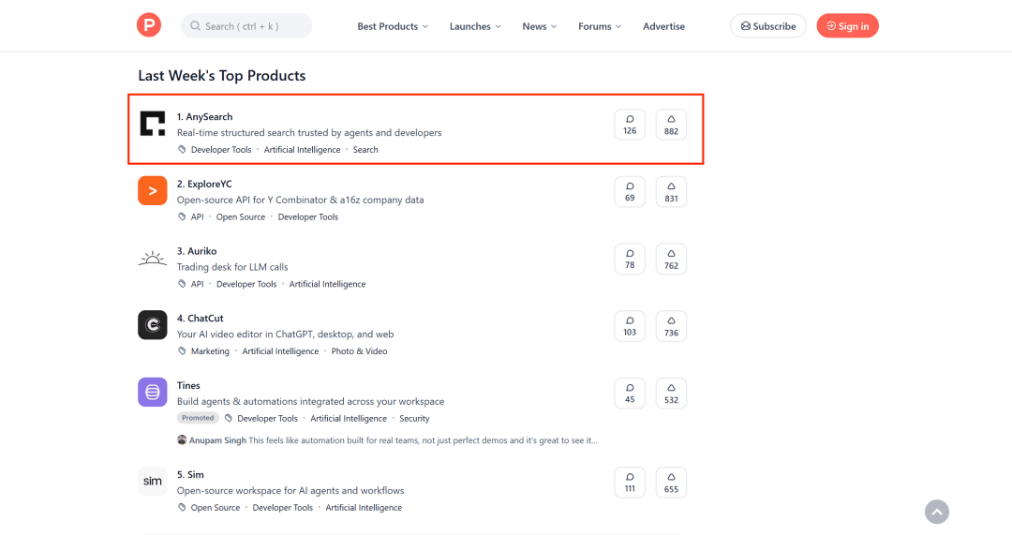
Task: Open the Forums menu
Action: (600, 26)
